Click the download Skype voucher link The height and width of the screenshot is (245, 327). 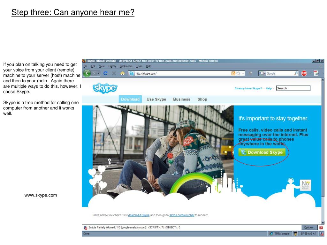(139, 215)
